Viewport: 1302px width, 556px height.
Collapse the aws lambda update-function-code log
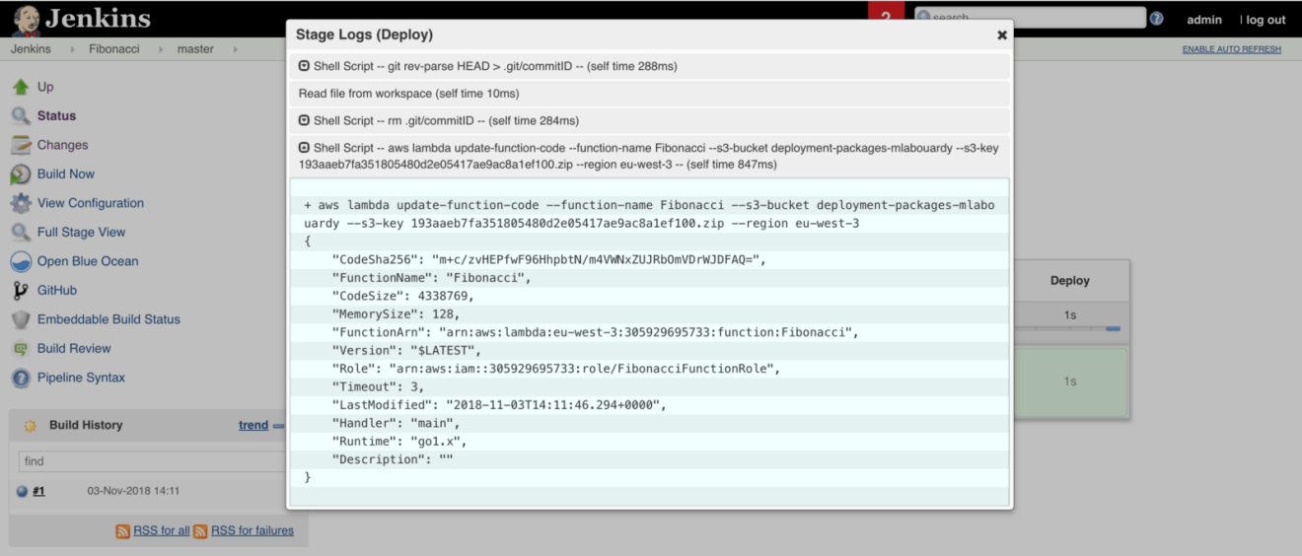coord(305,148)
